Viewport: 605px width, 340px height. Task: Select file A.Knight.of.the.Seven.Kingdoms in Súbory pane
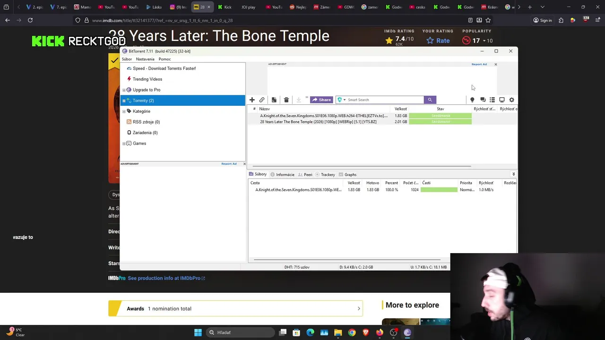[x=298, y=190]
